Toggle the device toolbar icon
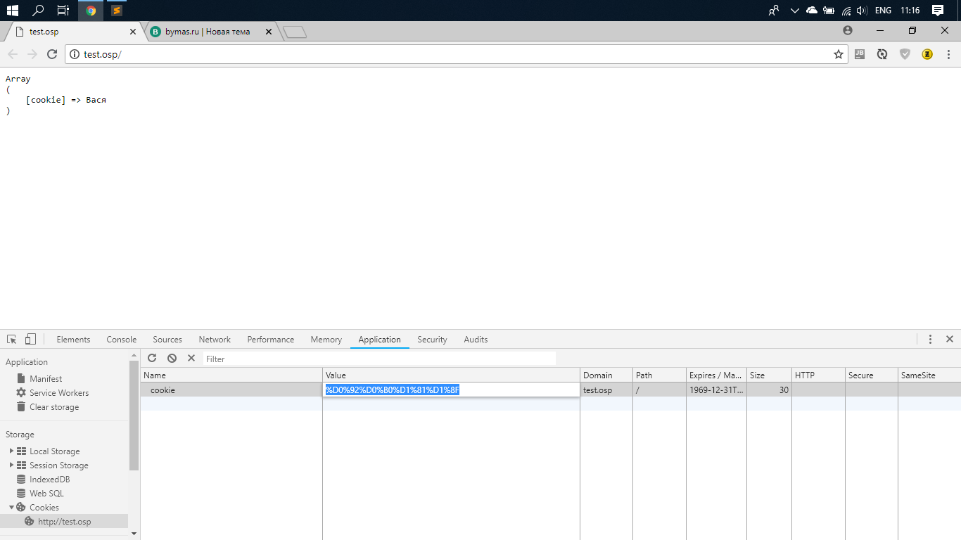Viewport: 961px width, 540px height. (x=30, y=339)
